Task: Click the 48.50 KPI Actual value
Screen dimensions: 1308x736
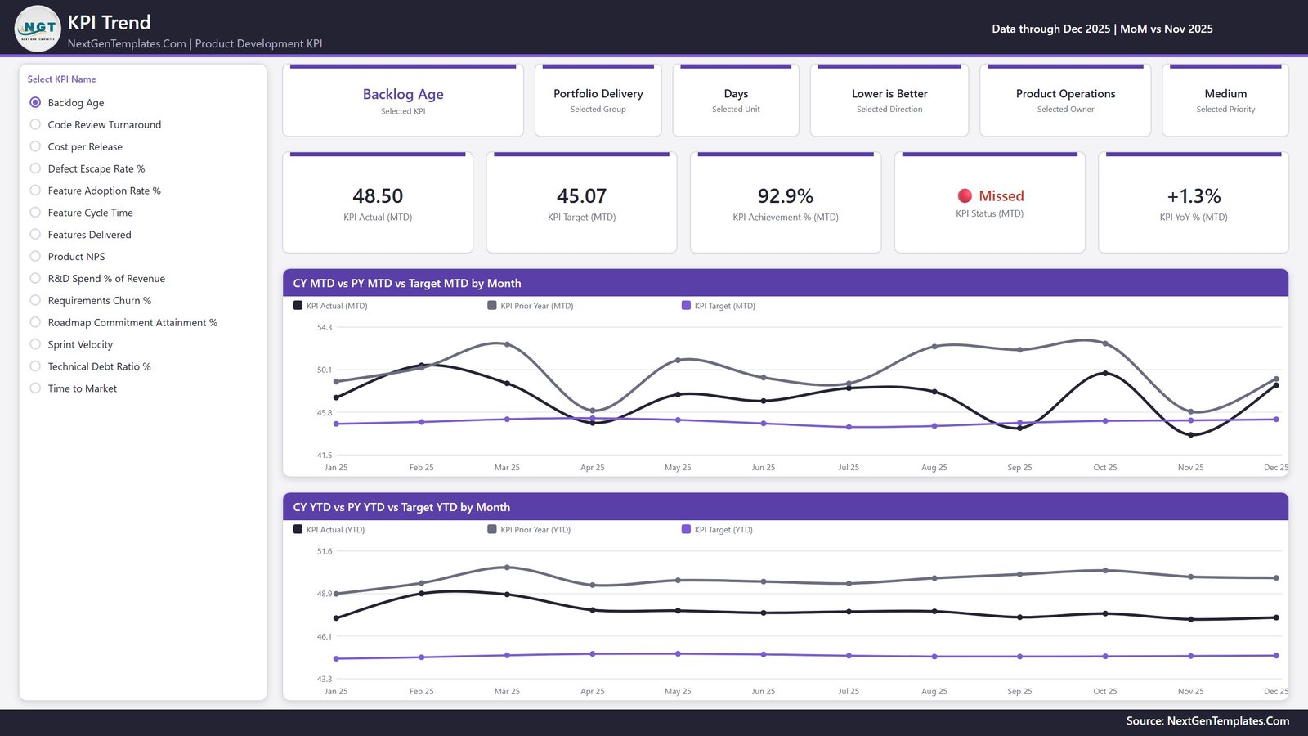Action: tap(378, 196)
